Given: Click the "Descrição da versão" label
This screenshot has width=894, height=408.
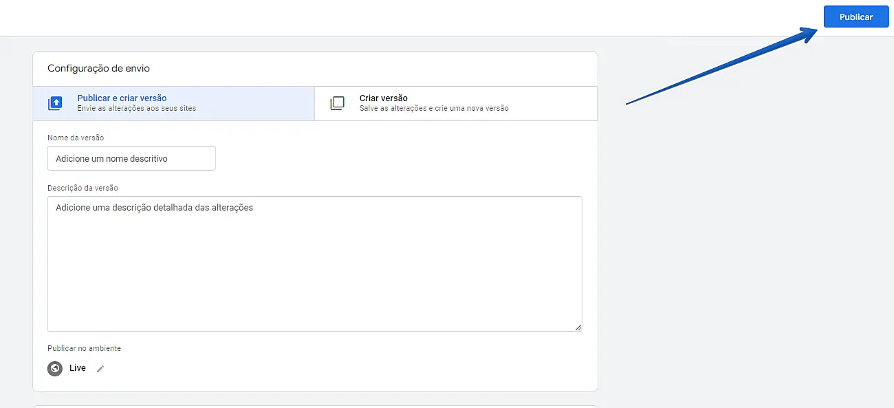Looking at the screenshot, I should [x=83, y=188].
